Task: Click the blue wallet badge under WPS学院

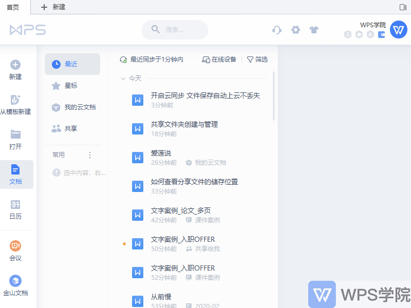Action: click(381, 34)
